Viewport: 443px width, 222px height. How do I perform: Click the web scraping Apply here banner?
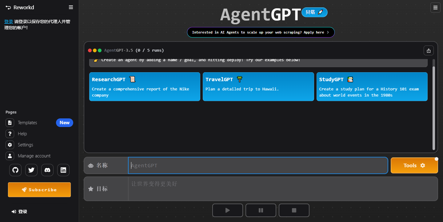pyautogui.click(x=261, y=32)
